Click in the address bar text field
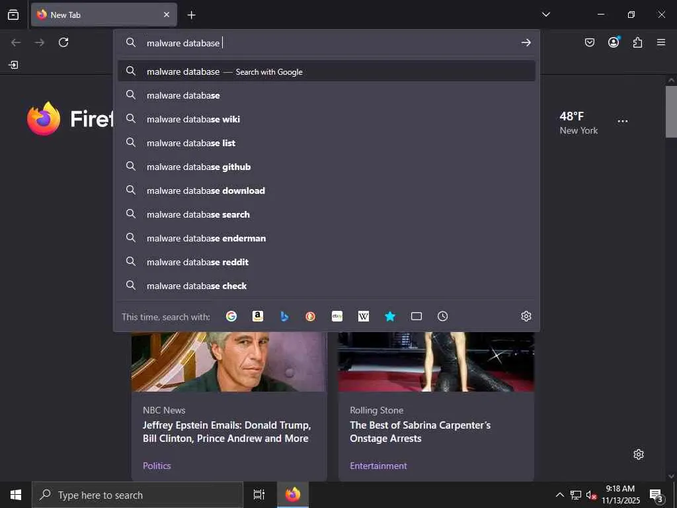Viewport: 677px width, 508px height. point(328,43)
